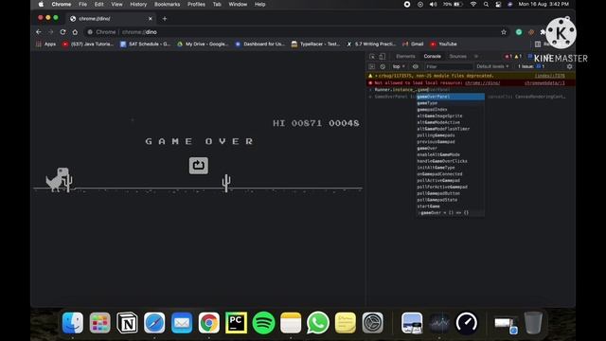This screenshot has width=606, height=341.
Task: Select pollForActiveGamepad suggestion
Action: [x=451, y=187]
